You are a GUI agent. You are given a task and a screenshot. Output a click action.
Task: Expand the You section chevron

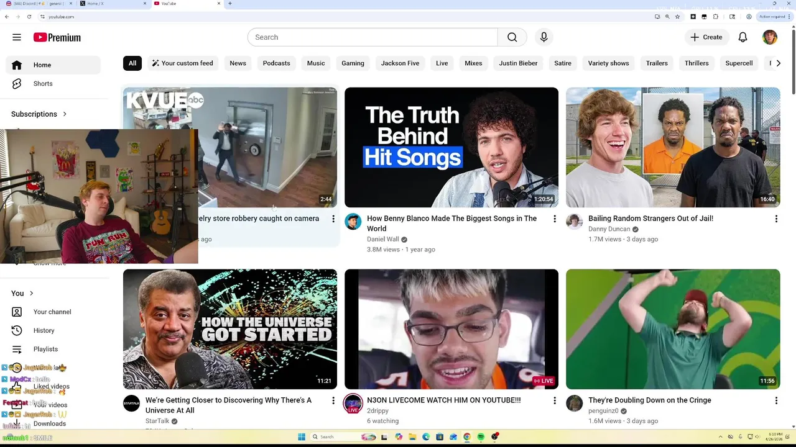[x=31, y=294]
